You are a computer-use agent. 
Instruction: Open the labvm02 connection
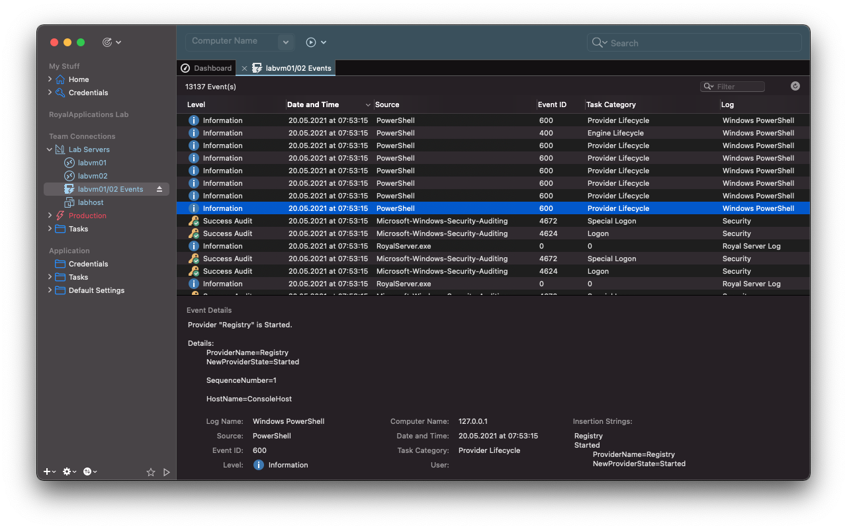coord(91,175)
